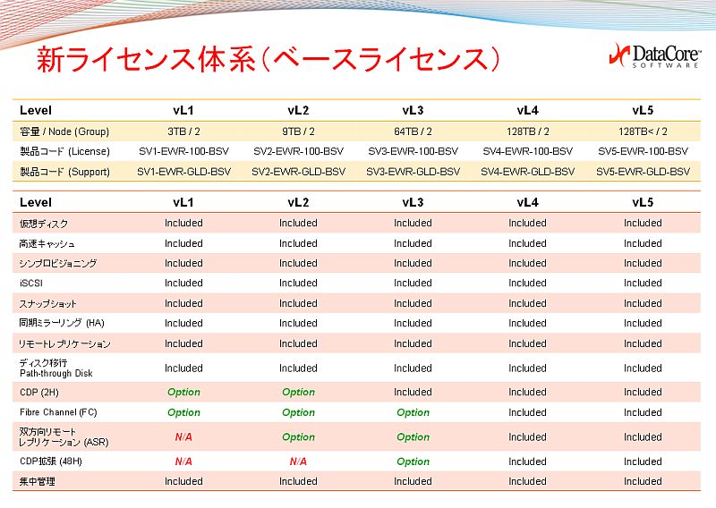The width and height of the screenshot is (716, 508).
Task: Click Included for CDP拡張 (48H) under vL4
Action: (x=527, y=461)
